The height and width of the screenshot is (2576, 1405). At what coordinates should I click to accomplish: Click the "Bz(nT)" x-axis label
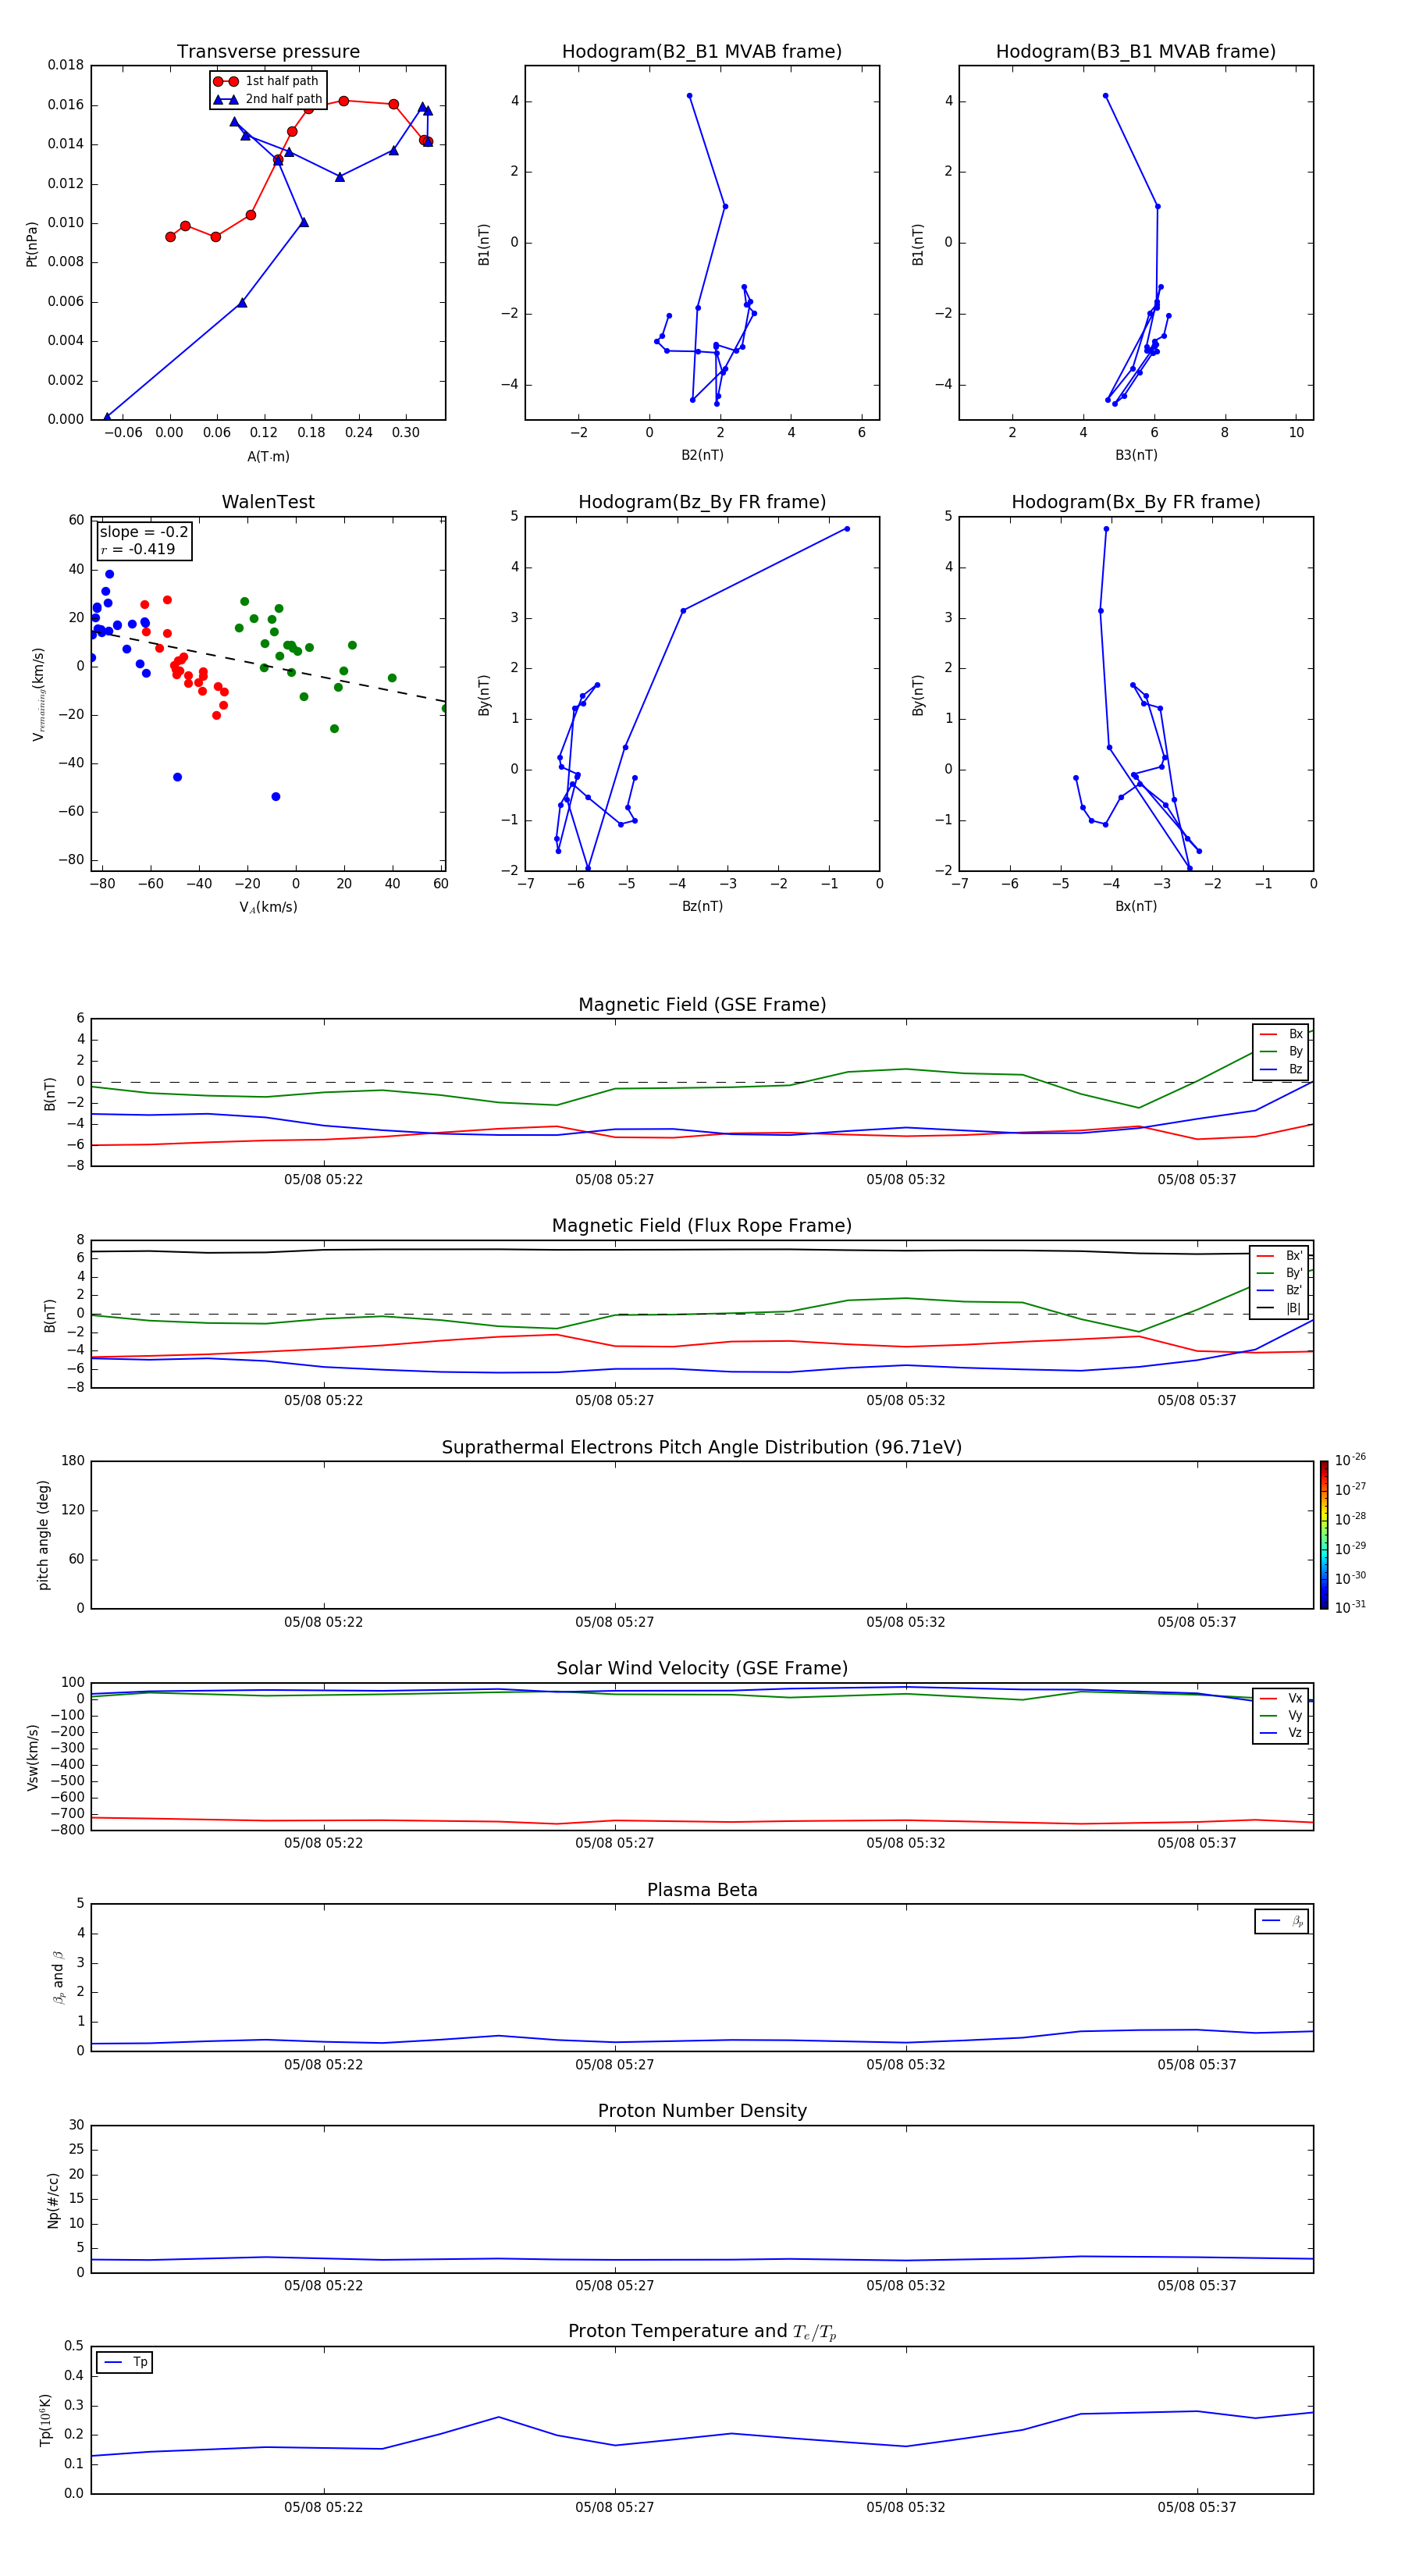tap(702, 906)
